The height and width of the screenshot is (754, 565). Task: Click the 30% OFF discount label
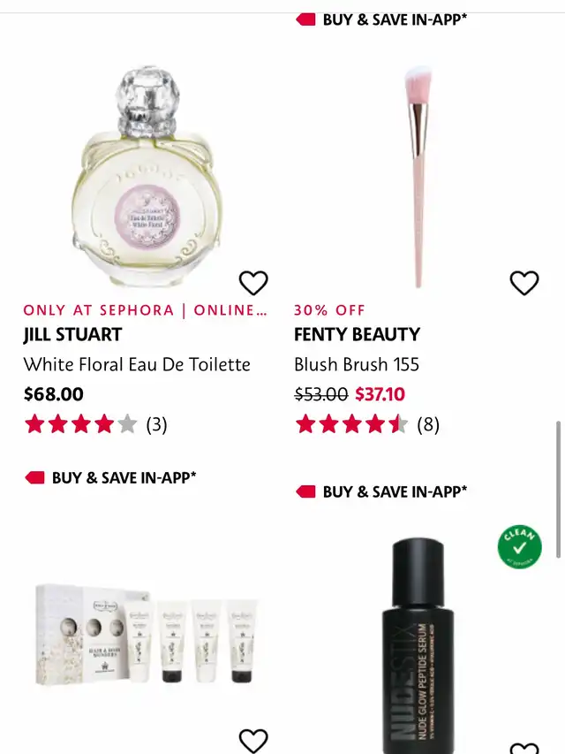click(x=329, y=310)
